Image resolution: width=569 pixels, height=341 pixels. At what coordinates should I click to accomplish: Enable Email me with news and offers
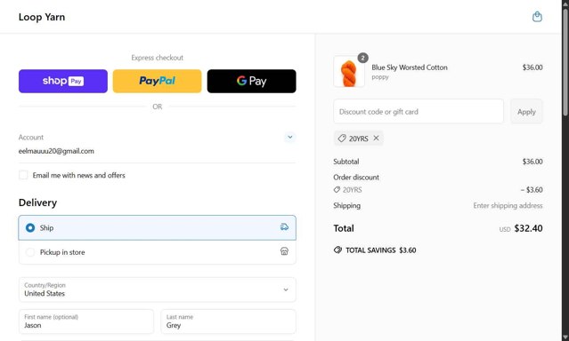click(x=23, y=175)
